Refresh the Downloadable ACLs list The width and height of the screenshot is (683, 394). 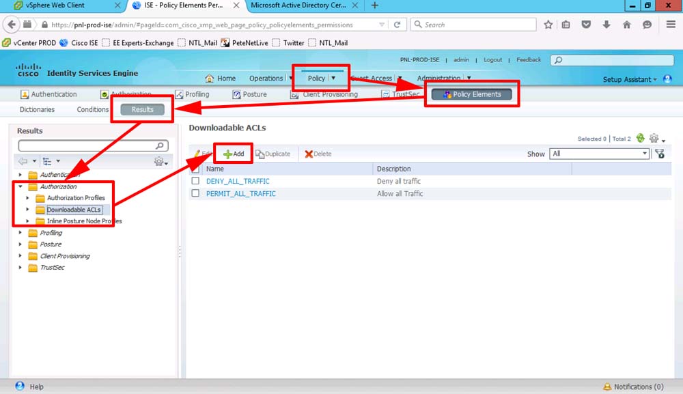point(641,139)
